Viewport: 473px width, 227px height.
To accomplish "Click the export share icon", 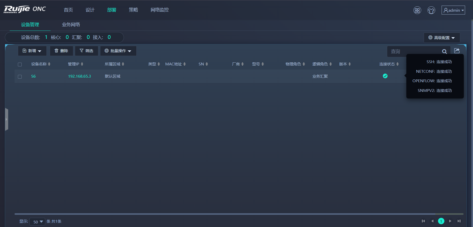I will 457,51.
